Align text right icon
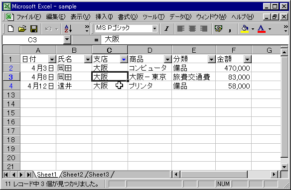Screen dimensions: 291x190 [204, 29]
